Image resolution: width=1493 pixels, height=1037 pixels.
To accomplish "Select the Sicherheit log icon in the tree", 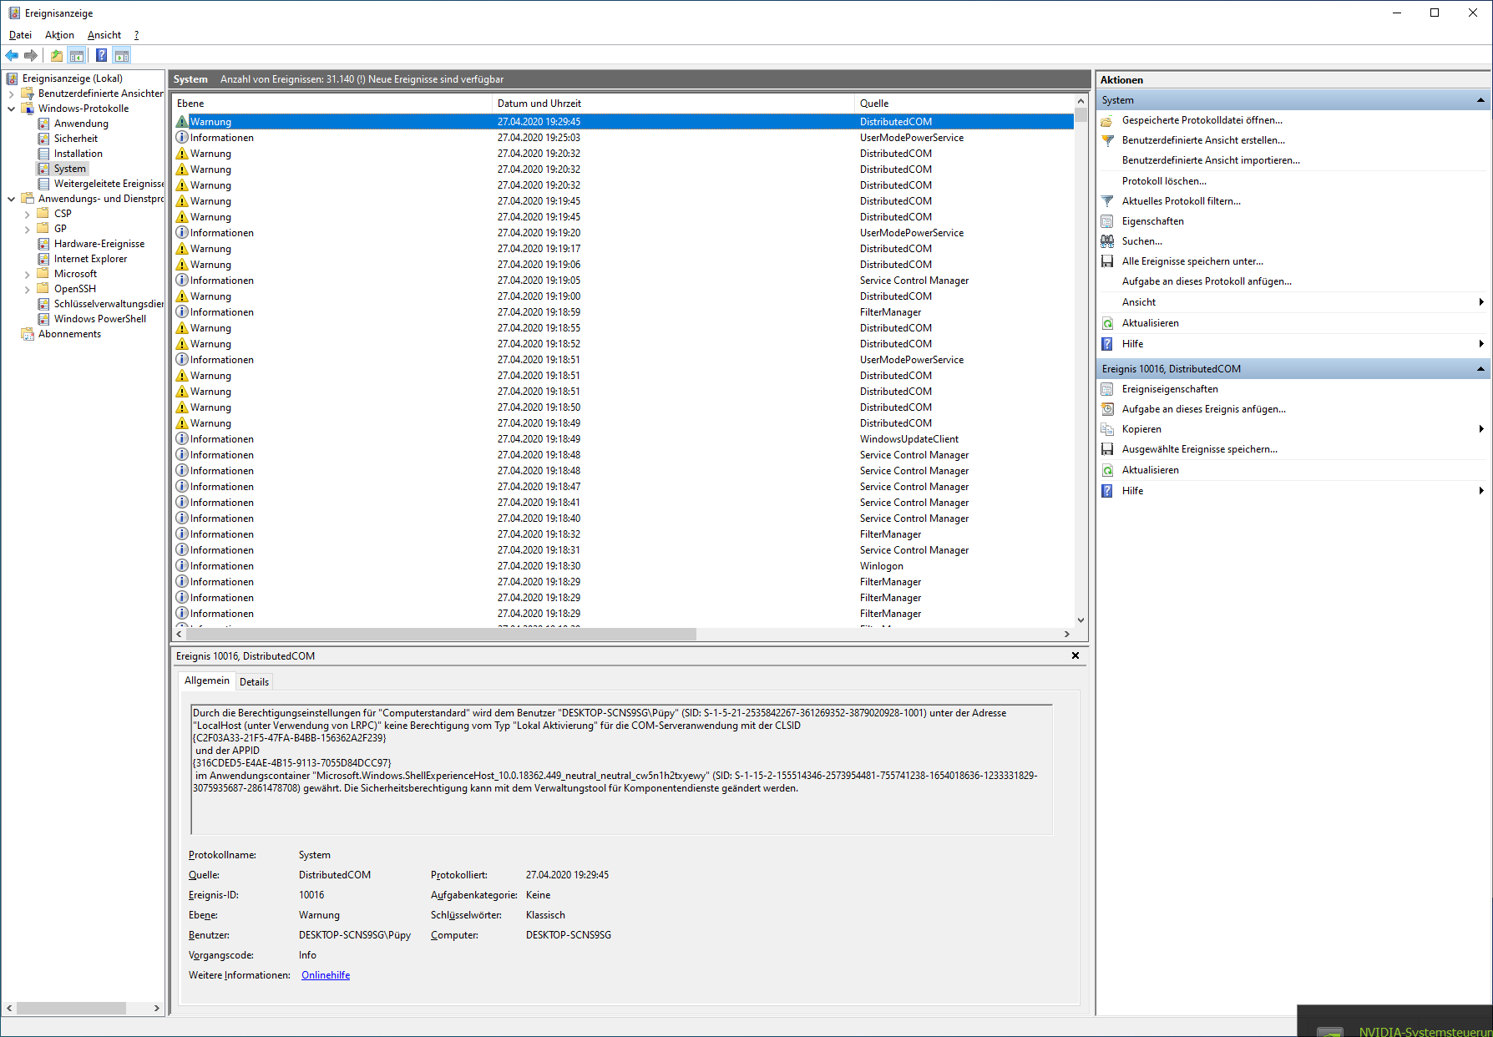I will (43, 139).
